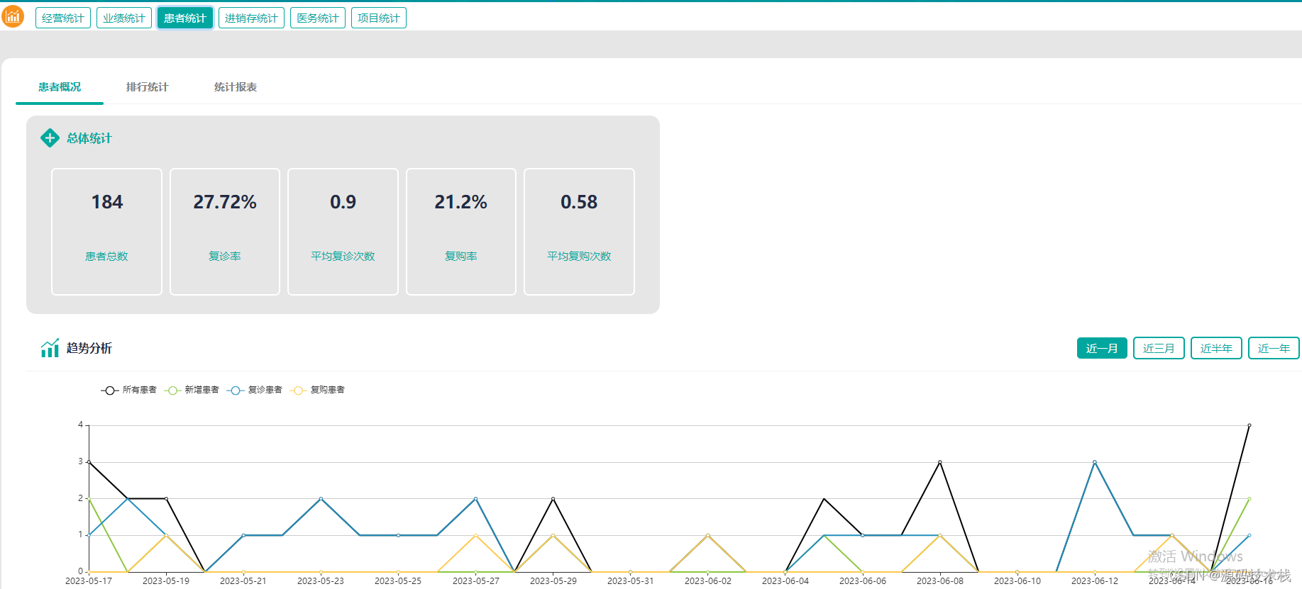Click the 0.9 平均复诊次数 card
Viewport: 1302px width, 589px height.
click(343, 232)
